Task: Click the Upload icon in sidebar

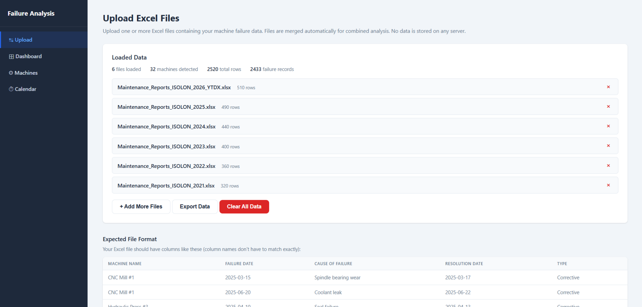Action: pos(11,40)
